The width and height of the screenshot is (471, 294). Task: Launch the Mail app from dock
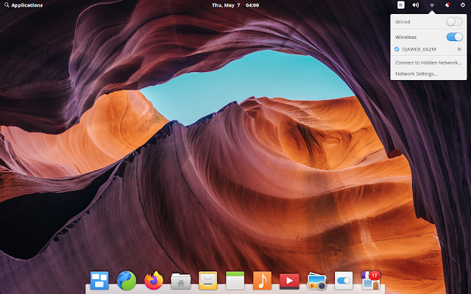(x=208, y=281)
